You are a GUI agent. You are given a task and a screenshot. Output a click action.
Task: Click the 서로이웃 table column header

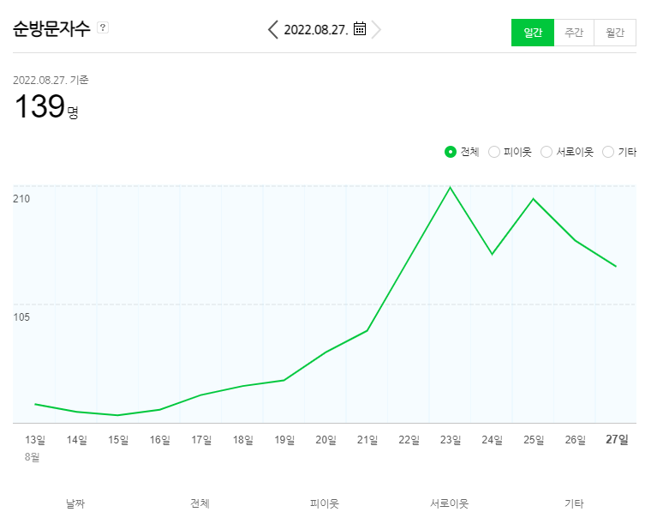click(x=449, y=503)
